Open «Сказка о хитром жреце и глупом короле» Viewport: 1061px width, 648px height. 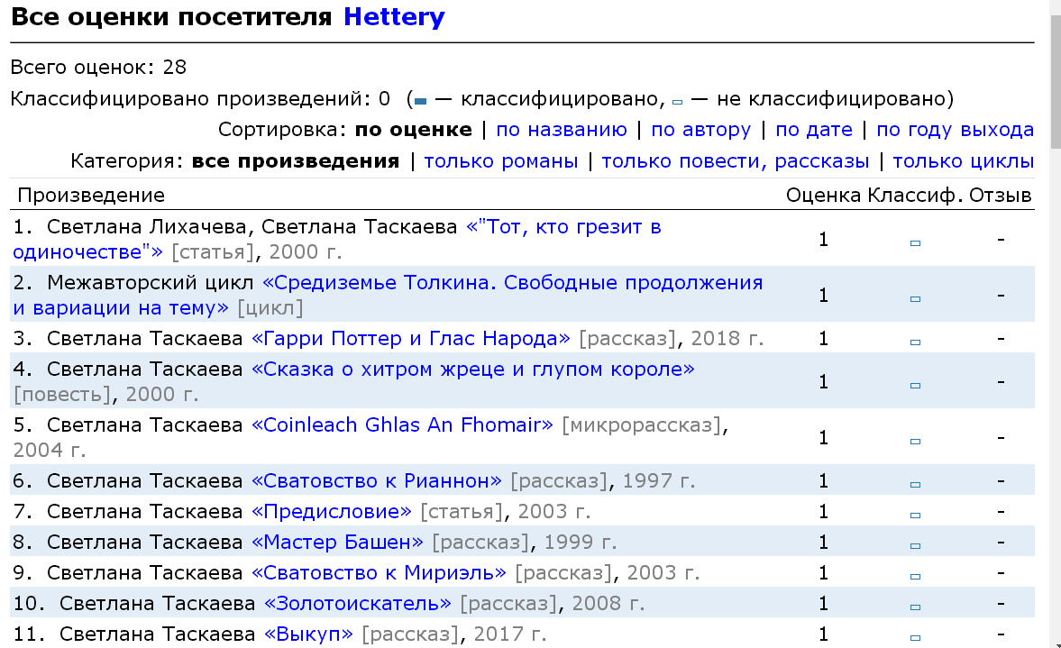coord(473,370)
